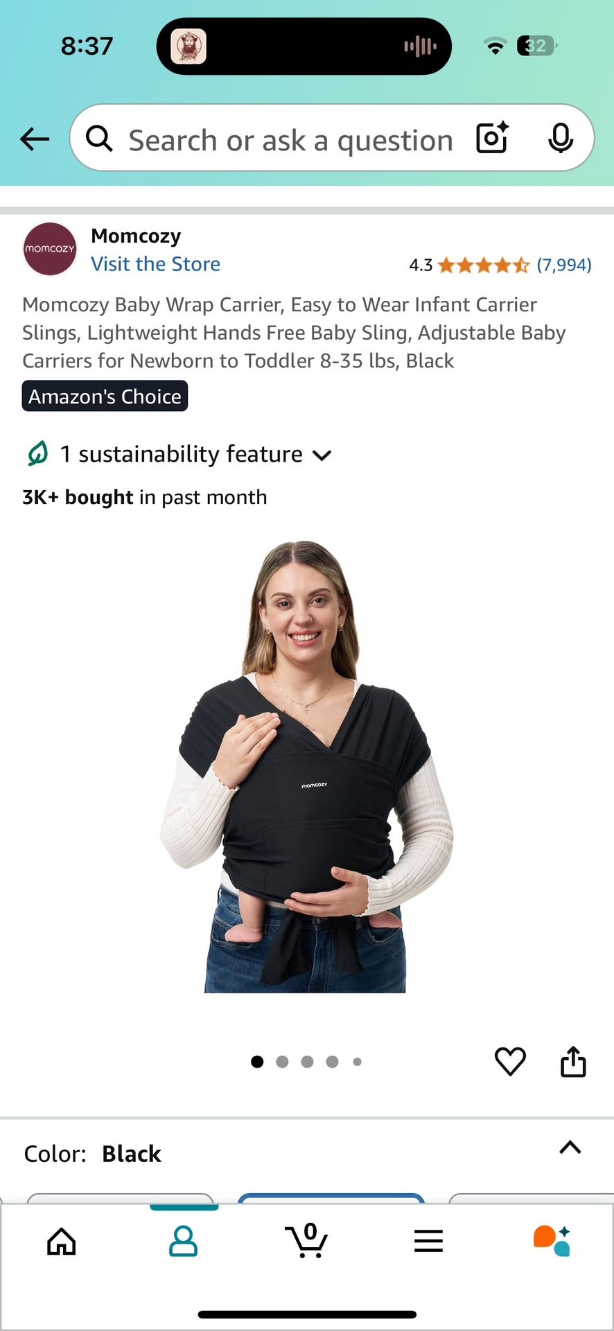Collapse the Color Black section chevron
Screen dimensions: 614x1331
(570, 1147)
